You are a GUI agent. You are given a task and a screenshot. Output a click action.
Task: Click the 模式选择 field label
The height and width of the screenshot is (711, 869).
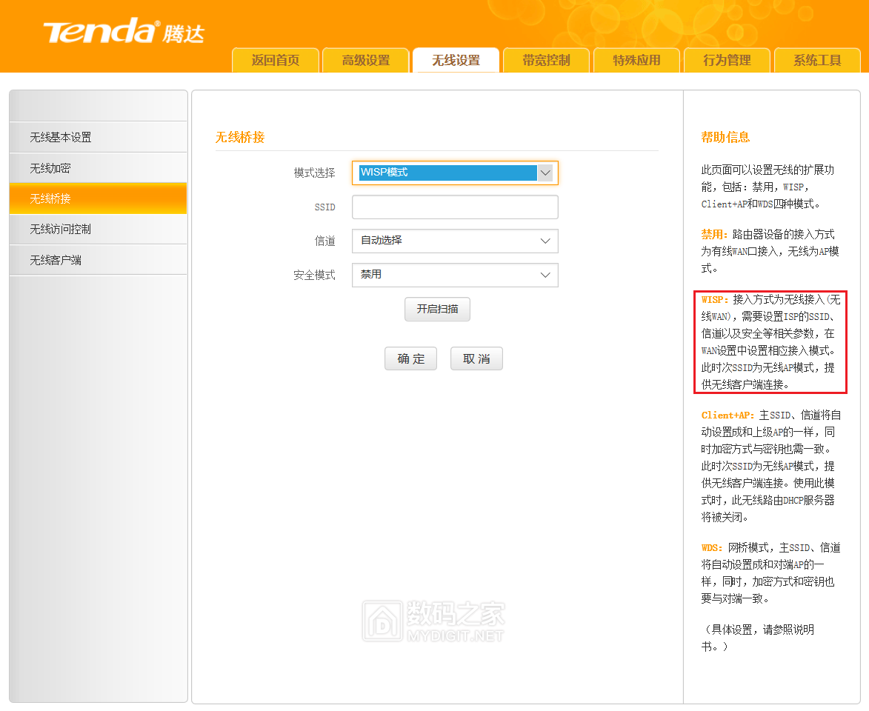[x=314, y=173]
